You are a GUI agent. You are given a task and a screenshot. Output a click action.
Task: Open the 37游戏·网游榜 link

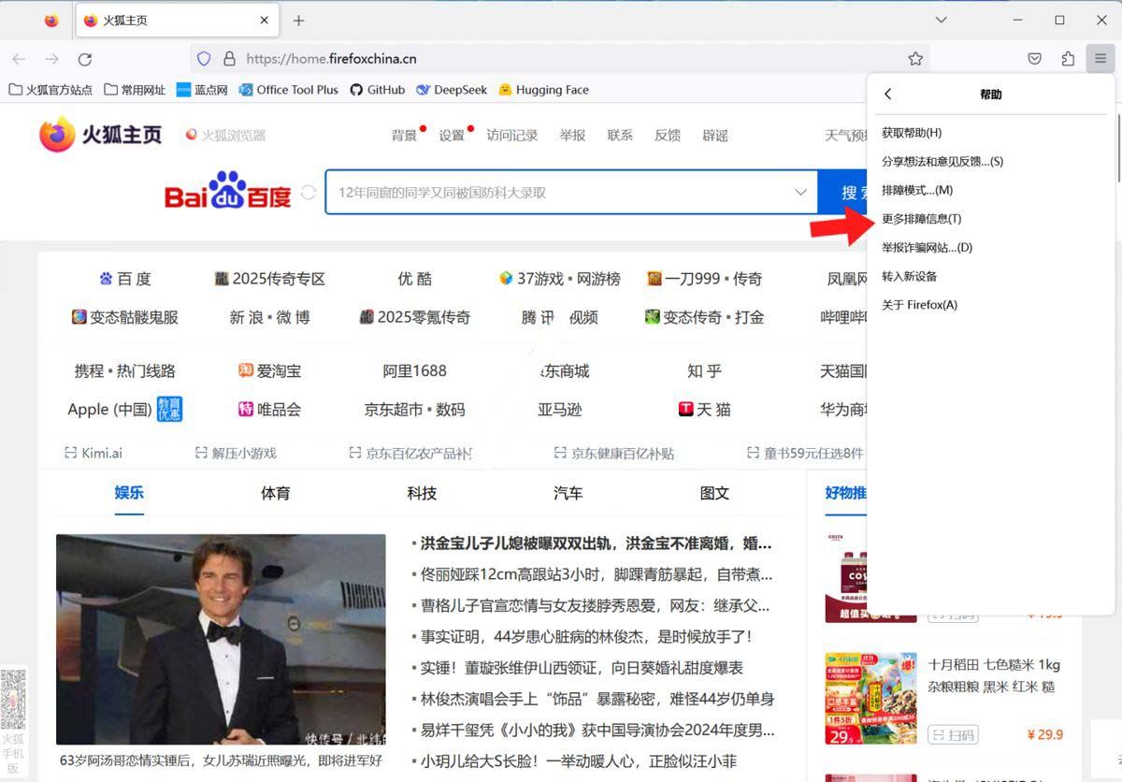pyautogui.click(x=559, y=279)
